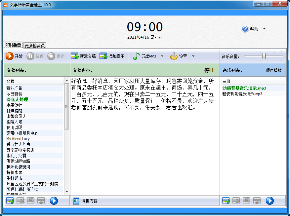290x216 pixels.
Task: Click the 音乐音量 volume slider handle
Action: click(264, 56)
